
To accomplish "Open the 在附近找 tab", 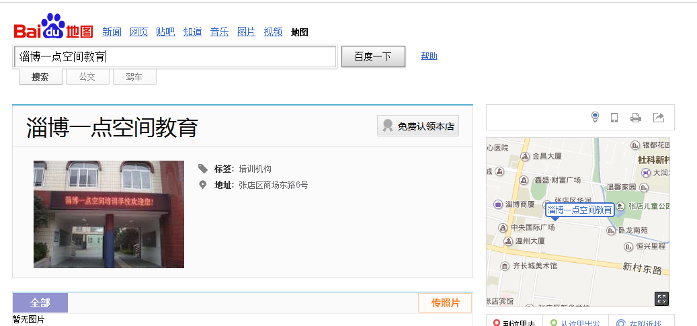I will point(641,321).
